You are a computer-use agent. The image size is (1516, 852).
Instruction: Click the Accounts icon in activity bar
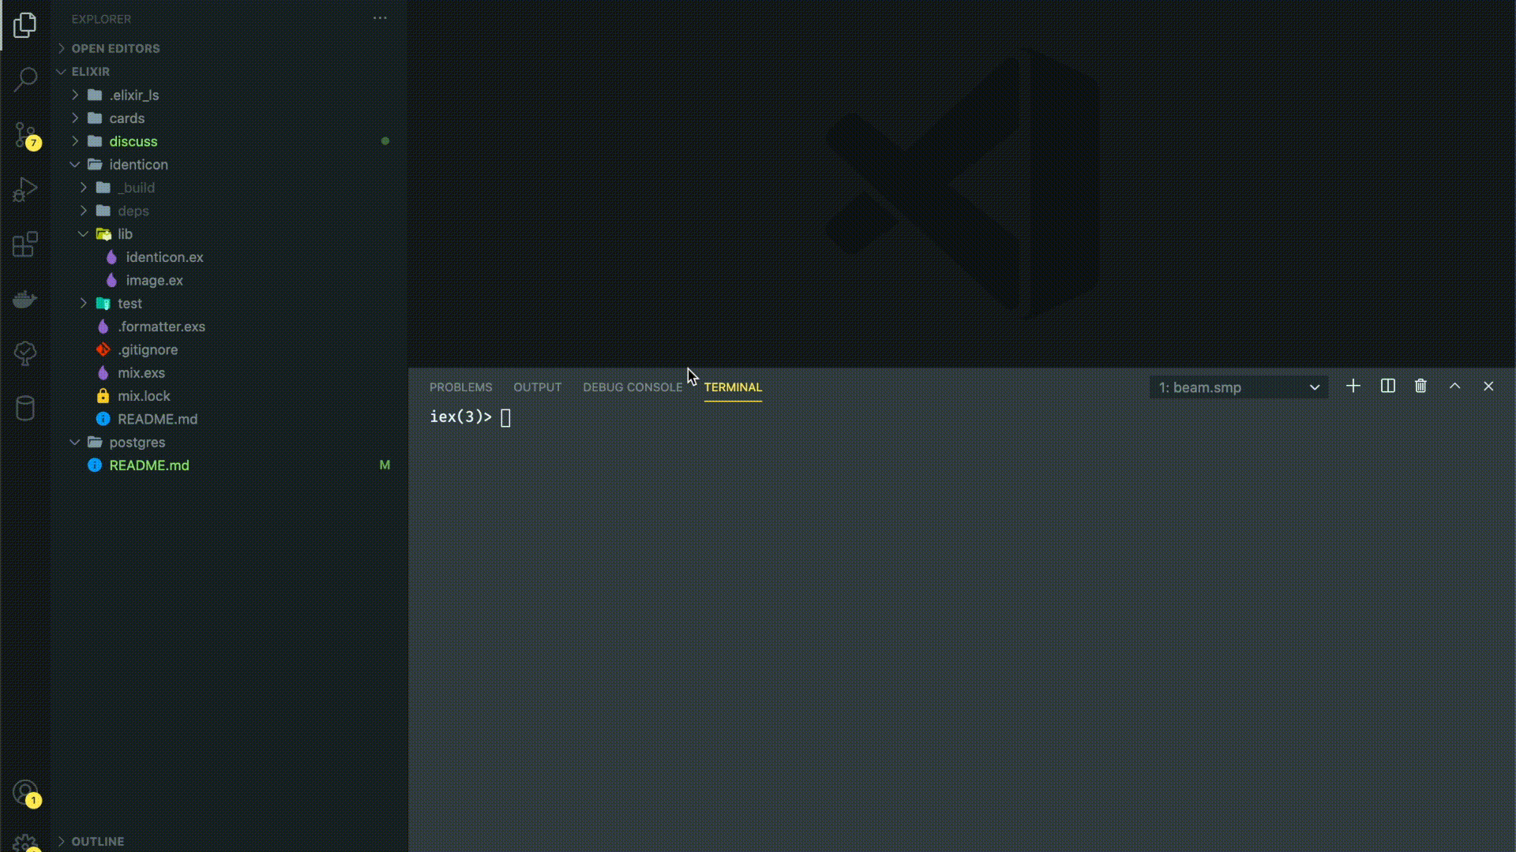click(x=25, y=791)
